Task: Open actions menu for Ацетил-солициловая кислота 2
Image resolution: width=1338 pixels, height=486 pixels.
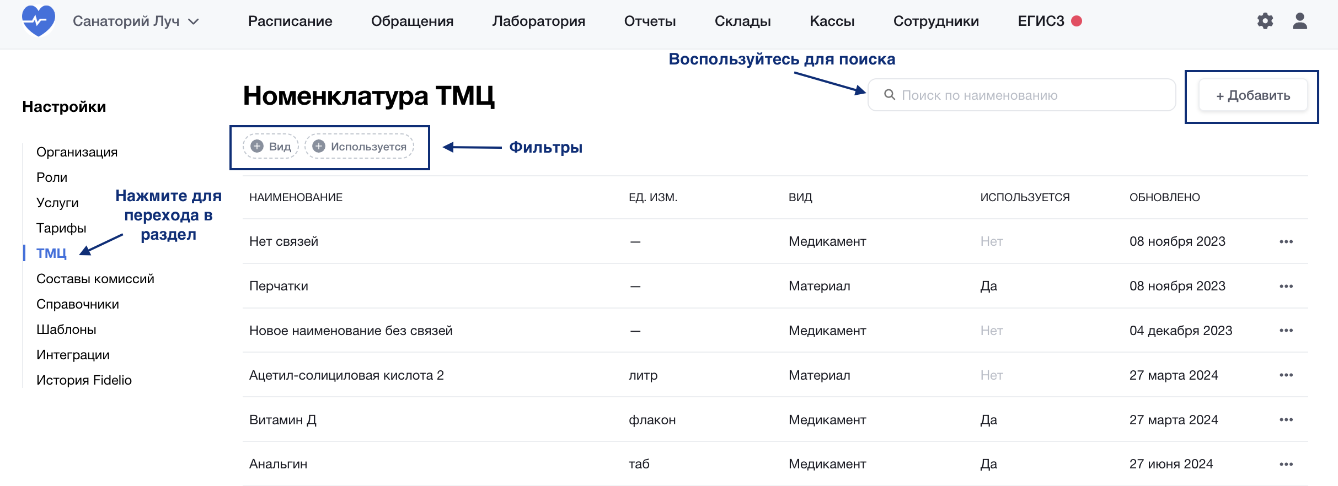Action: [1286, 375]
